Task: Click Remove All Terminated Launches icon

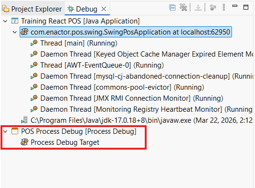Action: point(183,8)
